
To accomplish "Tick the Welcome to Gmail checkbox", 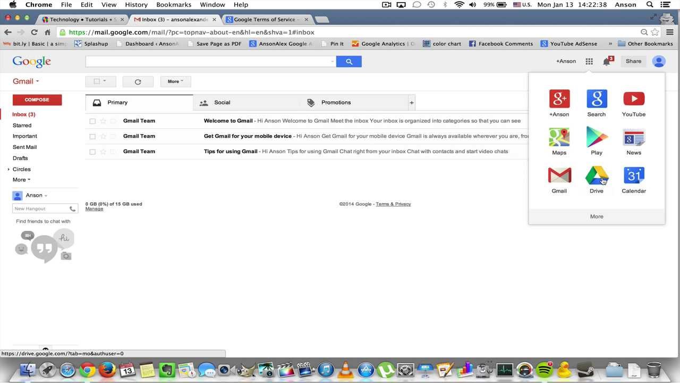I will coord(92,121).
